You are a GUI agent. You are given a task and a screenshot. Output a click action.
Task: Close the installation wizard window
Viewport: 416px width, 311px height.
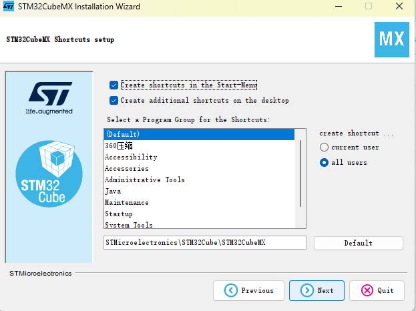point(399,6)
